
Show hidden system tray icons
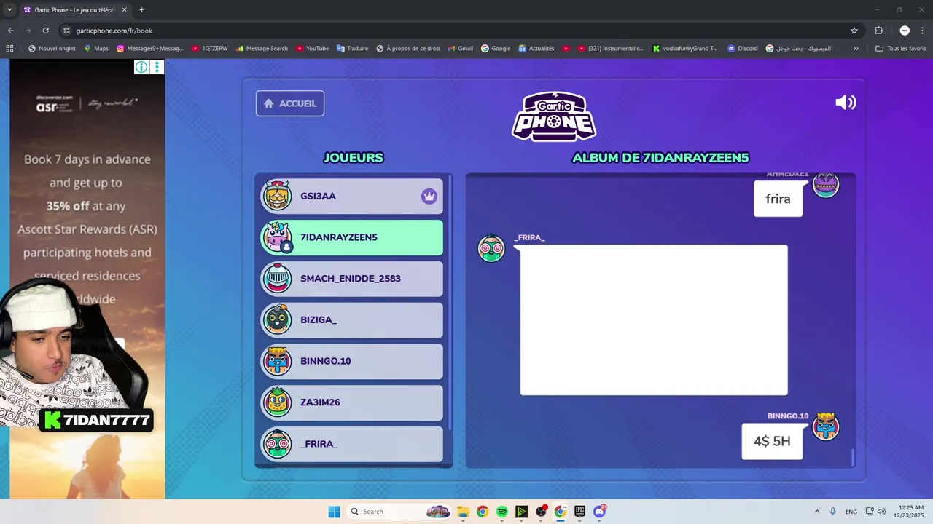[816, 512]
